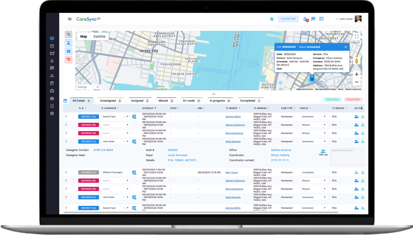Open the notifications bell in the header

(305, 19)
